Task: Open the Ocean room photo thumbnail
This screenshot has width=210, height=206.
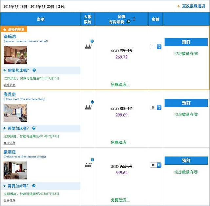Action: point(15,113)
